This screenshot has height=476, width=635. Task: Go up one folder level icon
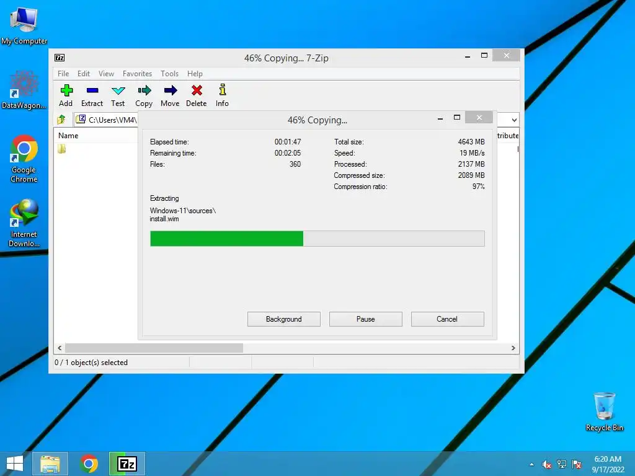coord(61,120)
